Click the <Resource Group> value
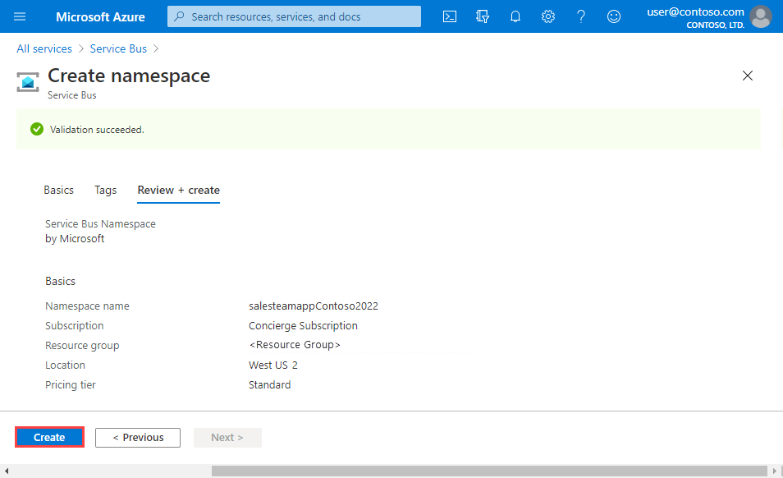 coord(295,345)
